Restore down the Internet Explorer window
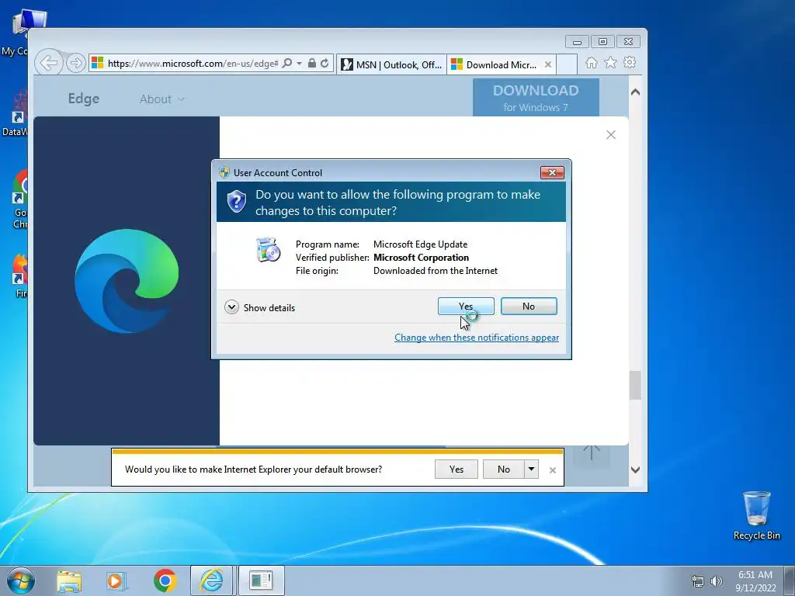 coord(602,42)
